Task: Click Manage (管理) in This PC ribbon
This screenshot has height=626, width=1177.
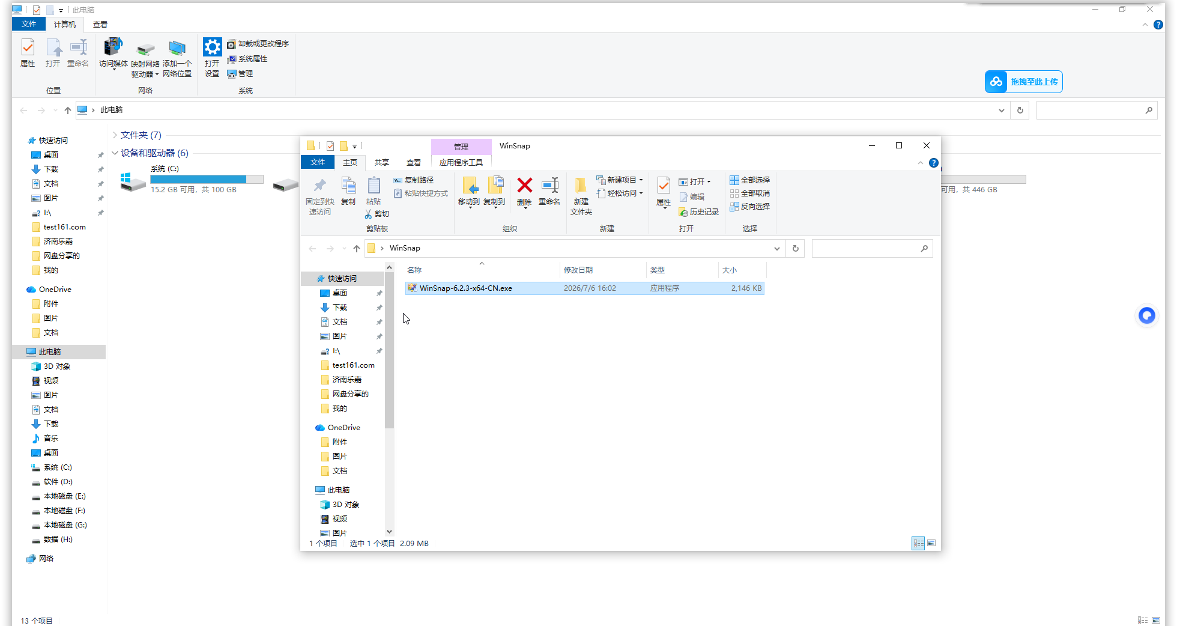Action: point(240,74)
